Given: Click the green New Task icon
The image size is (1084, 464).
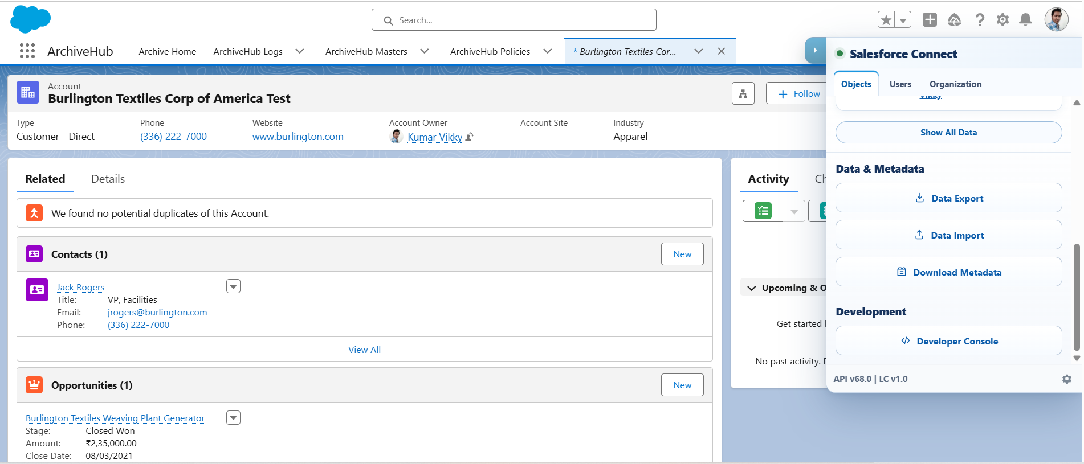Looking at the screenshot, I should tap(763, 211).
